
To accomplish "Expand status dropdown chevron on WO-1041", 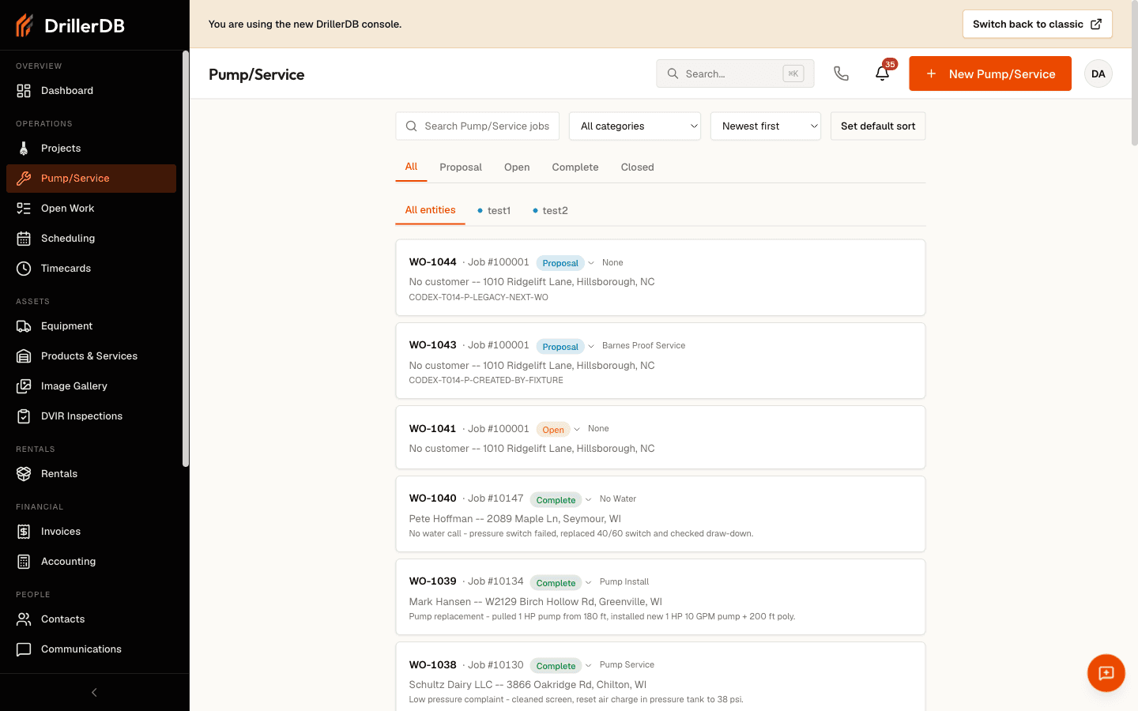I will pyautogui.click(x=577, y=429).
